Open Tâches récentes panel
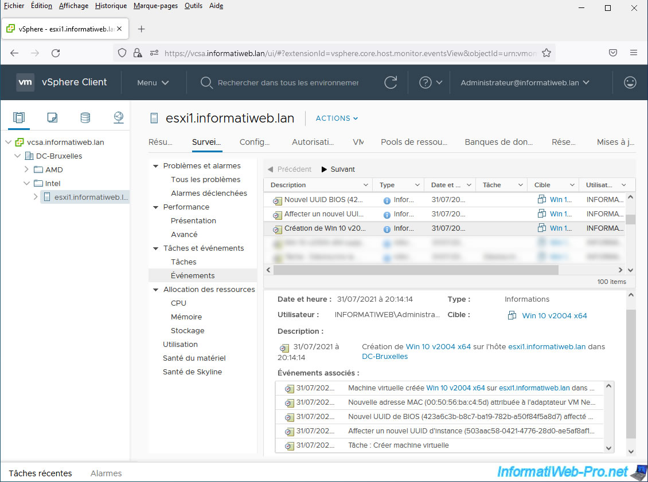This screenshot has height=482, width=648. click(x=41, y=473)
